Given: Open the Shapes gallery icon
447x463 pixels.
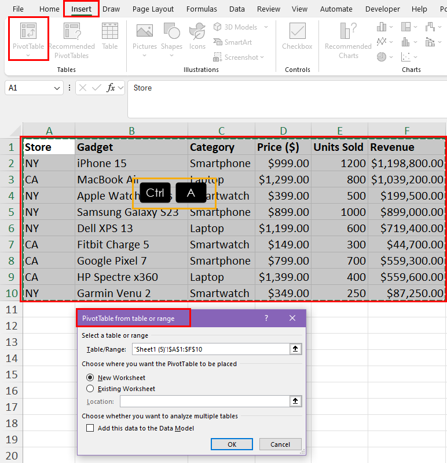Looking at the screenshot, I should pos(171,31).
